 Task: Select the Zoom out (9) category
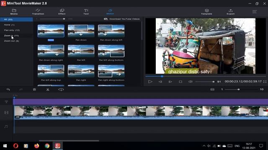pos(11,41)
